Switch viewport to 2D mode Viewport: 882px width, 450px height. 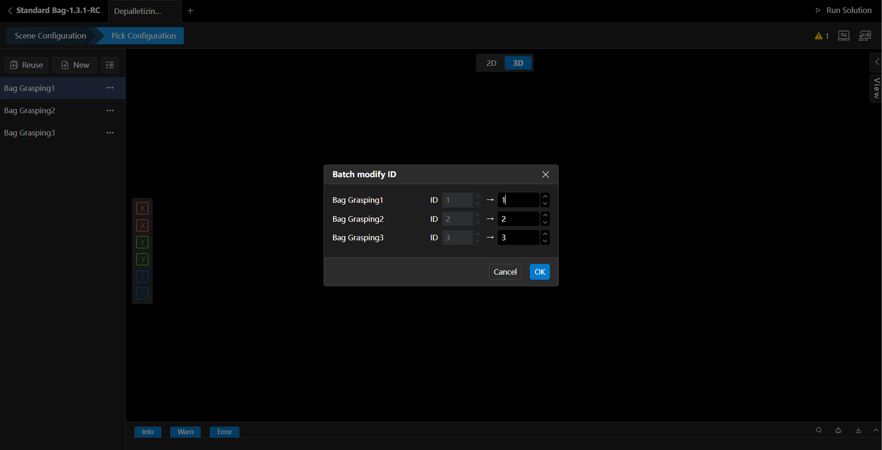[x=491, y=63]
